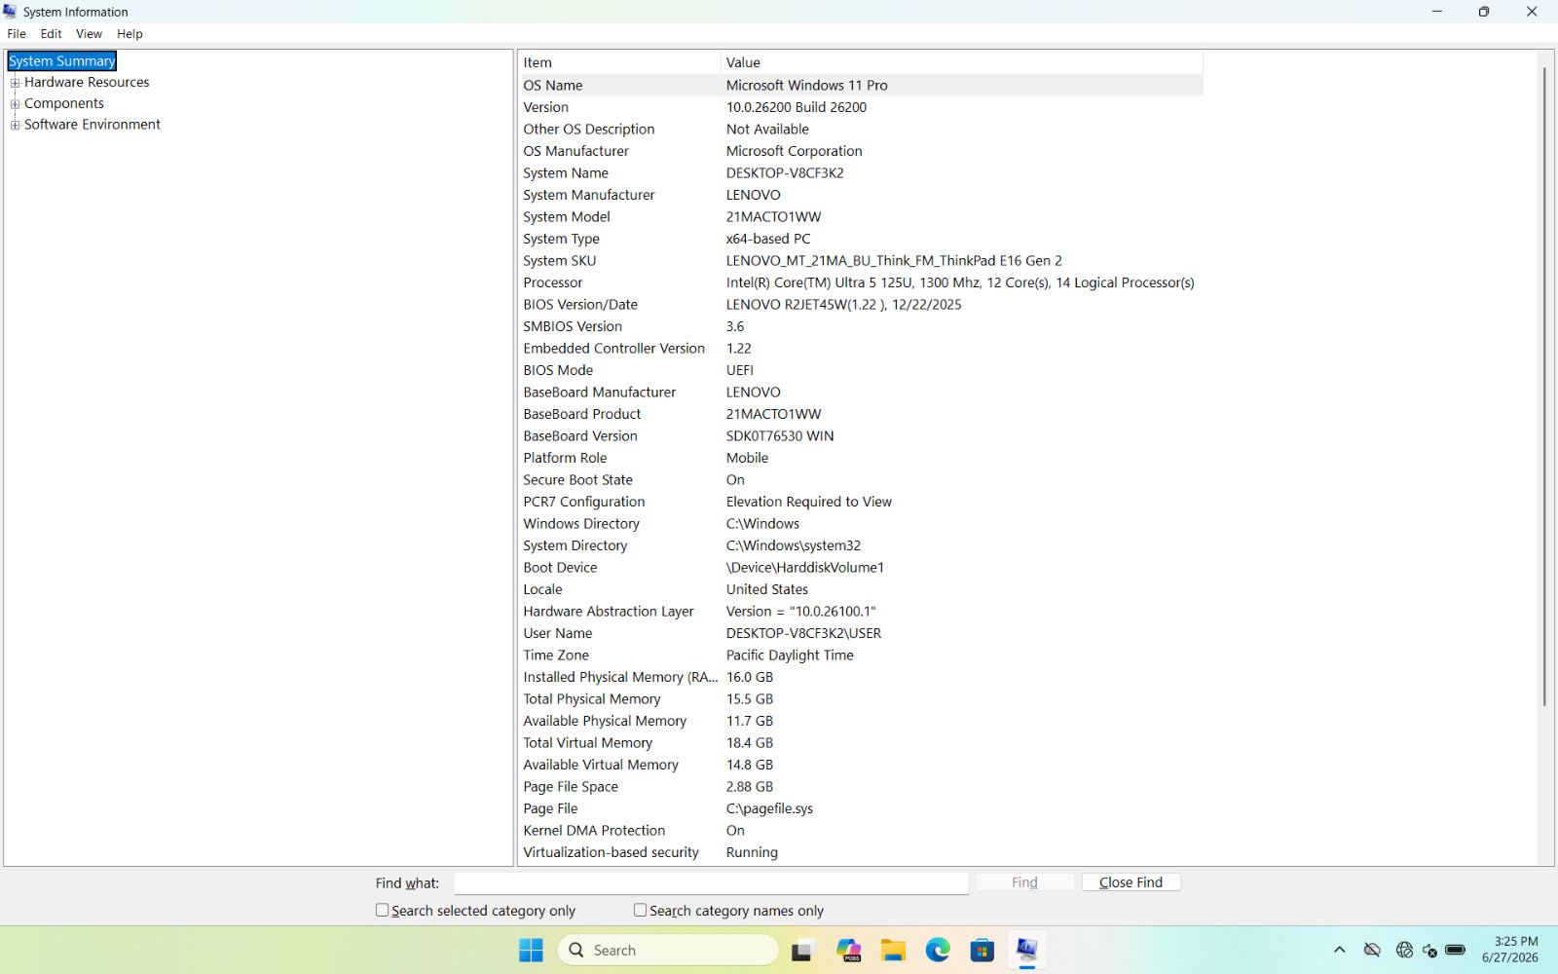
Task: Click the C:\Windows\system32 value
Action: point(793,545)
